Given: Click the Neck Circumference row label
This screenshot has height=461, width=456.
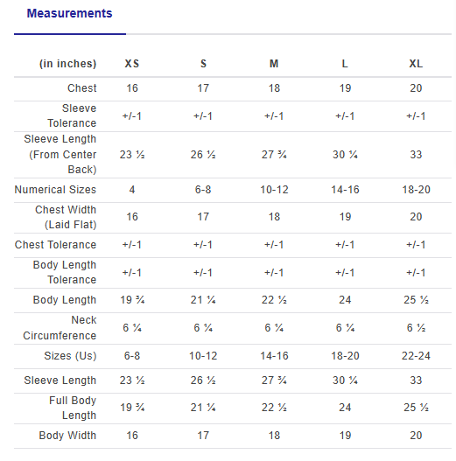Looking at the screenshot, I should tap(60, 328).
